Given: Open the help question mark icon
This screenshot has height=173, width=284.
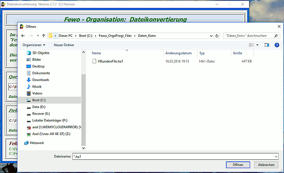Looking at the screenshot, I should (277, 45).
